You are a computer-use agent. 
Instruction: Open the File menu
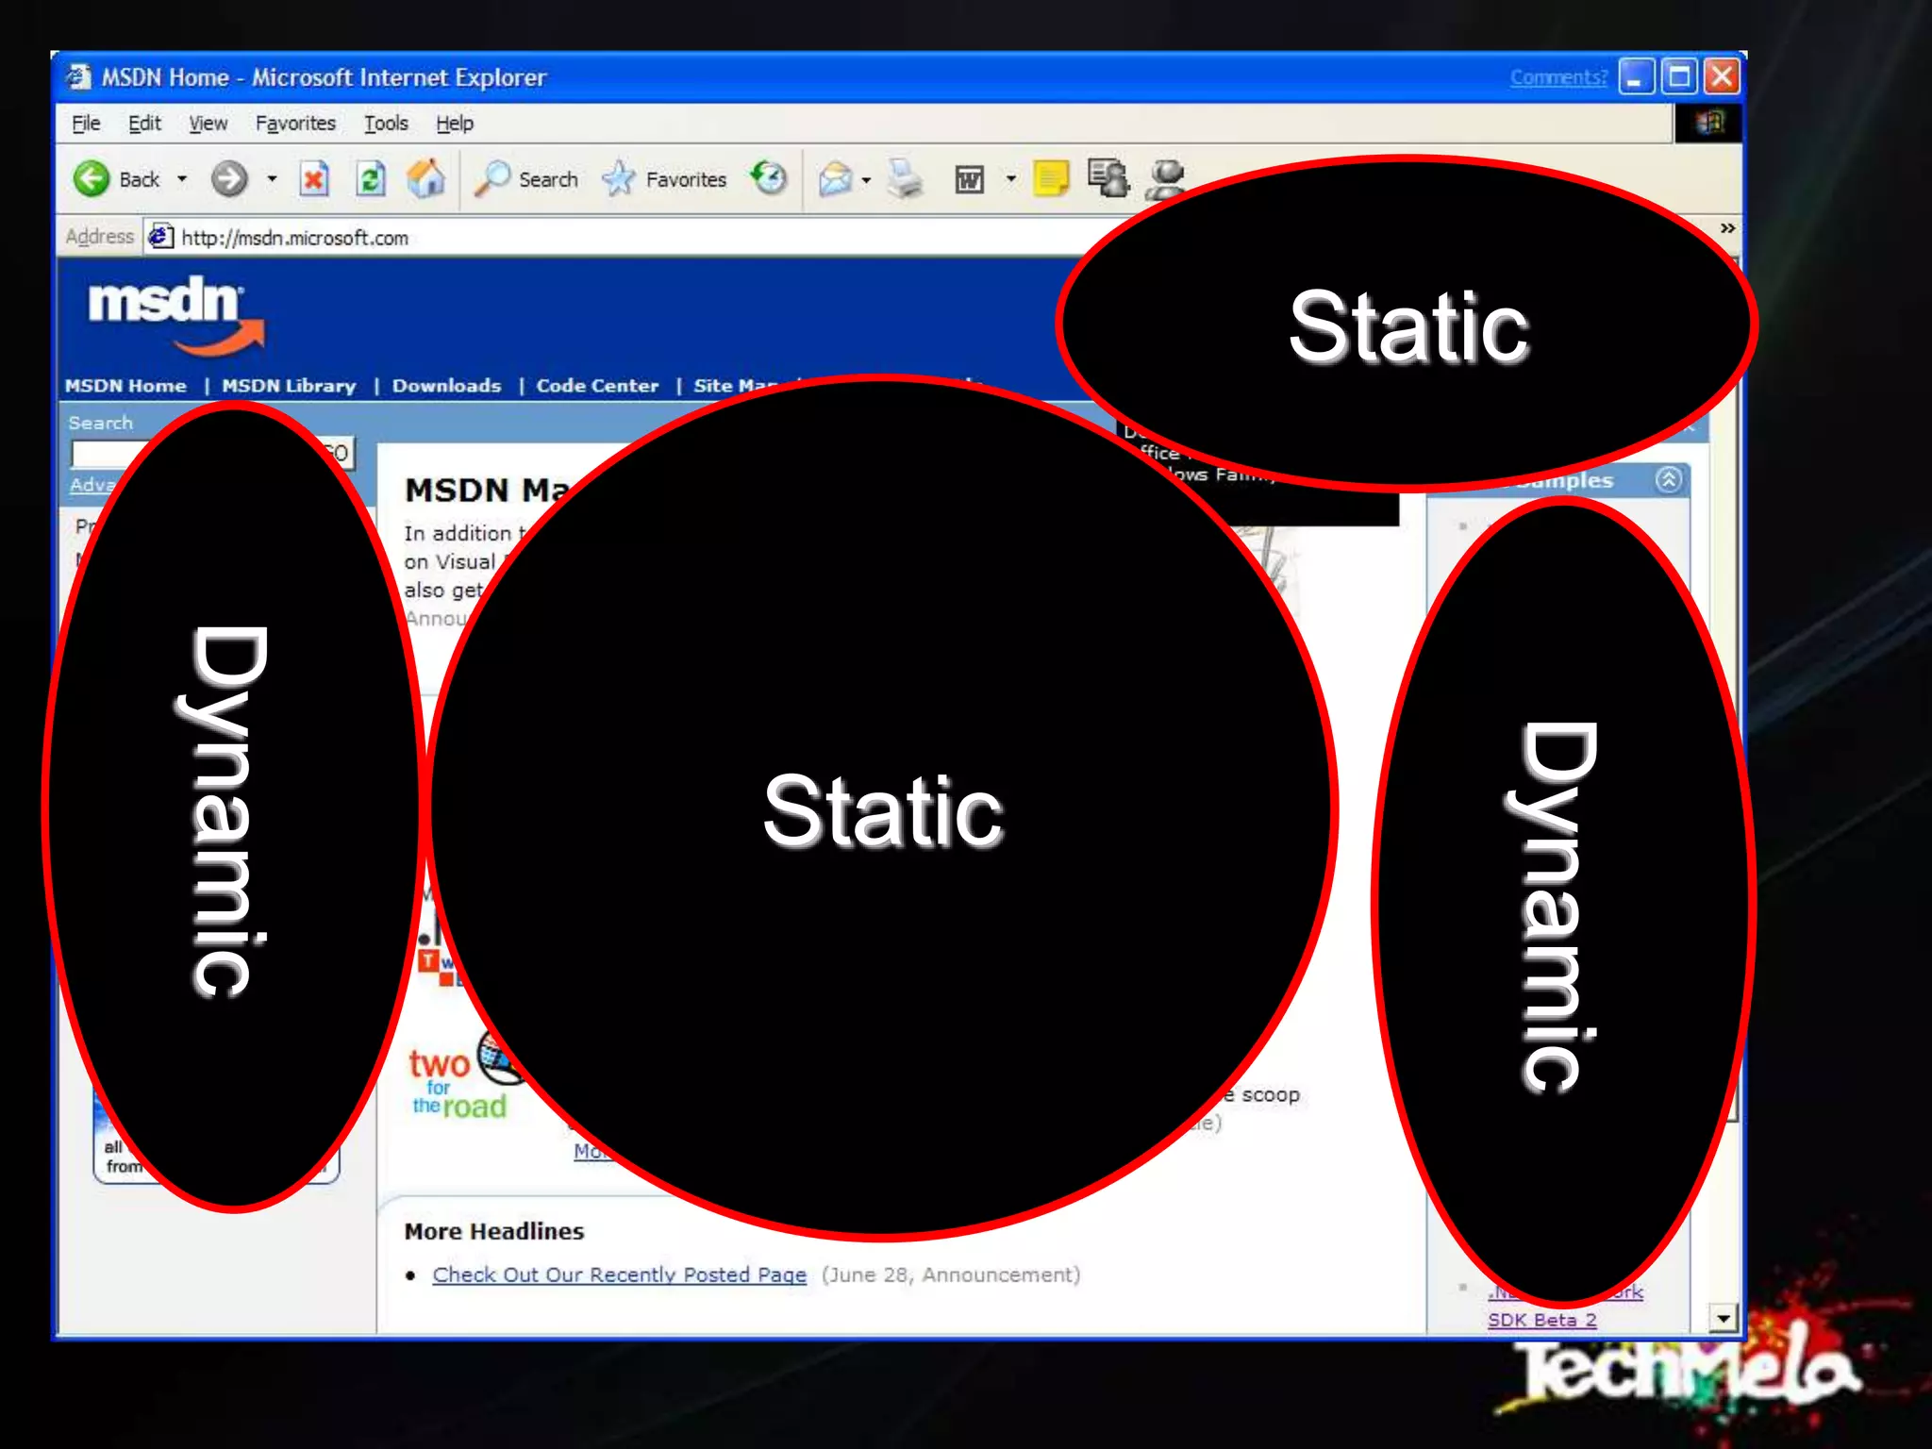(86, 124)
